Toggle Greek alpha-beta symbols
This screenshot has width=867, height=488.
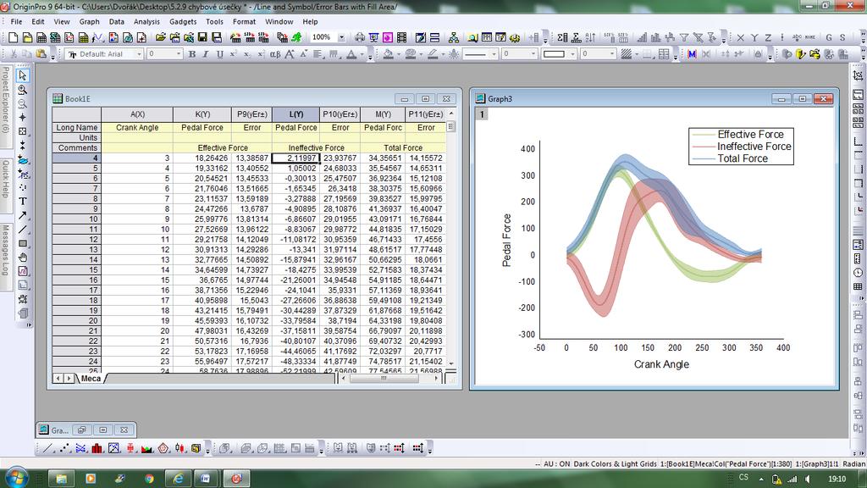(275, 54)
